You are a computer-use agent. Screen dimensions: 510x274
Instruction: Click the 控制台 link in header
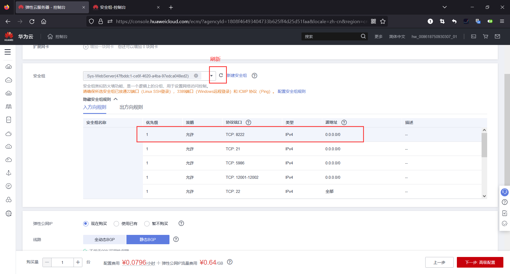click(x=61, y=36)
